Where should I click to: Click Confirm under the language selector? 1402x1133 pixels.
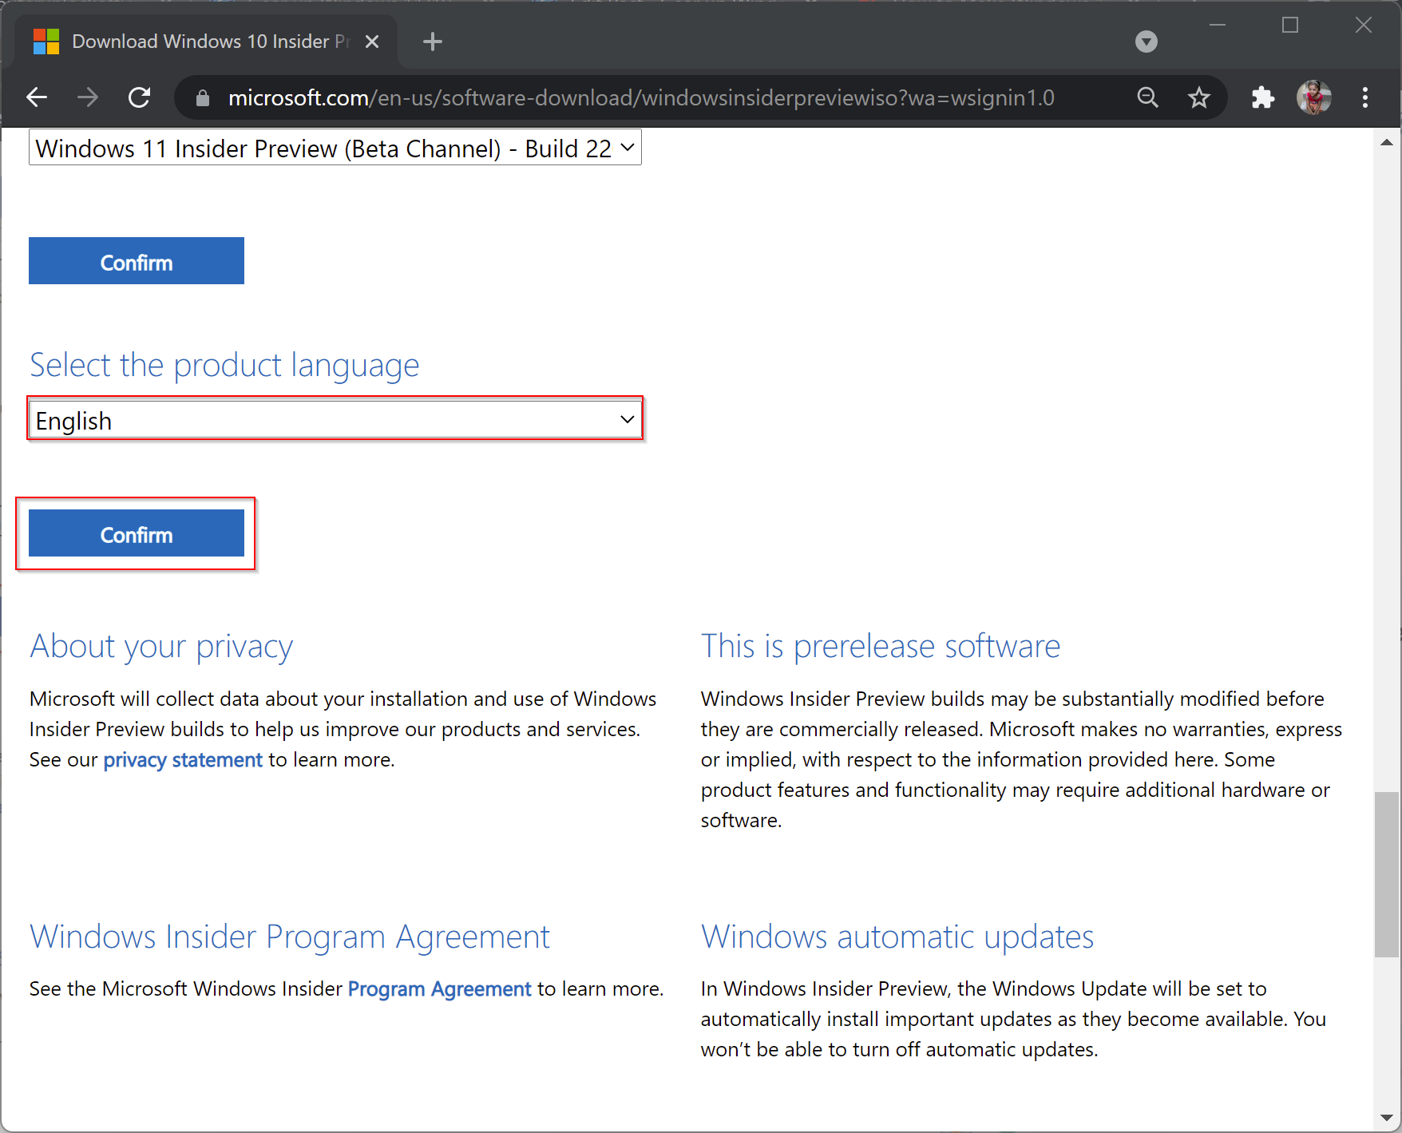137,533
